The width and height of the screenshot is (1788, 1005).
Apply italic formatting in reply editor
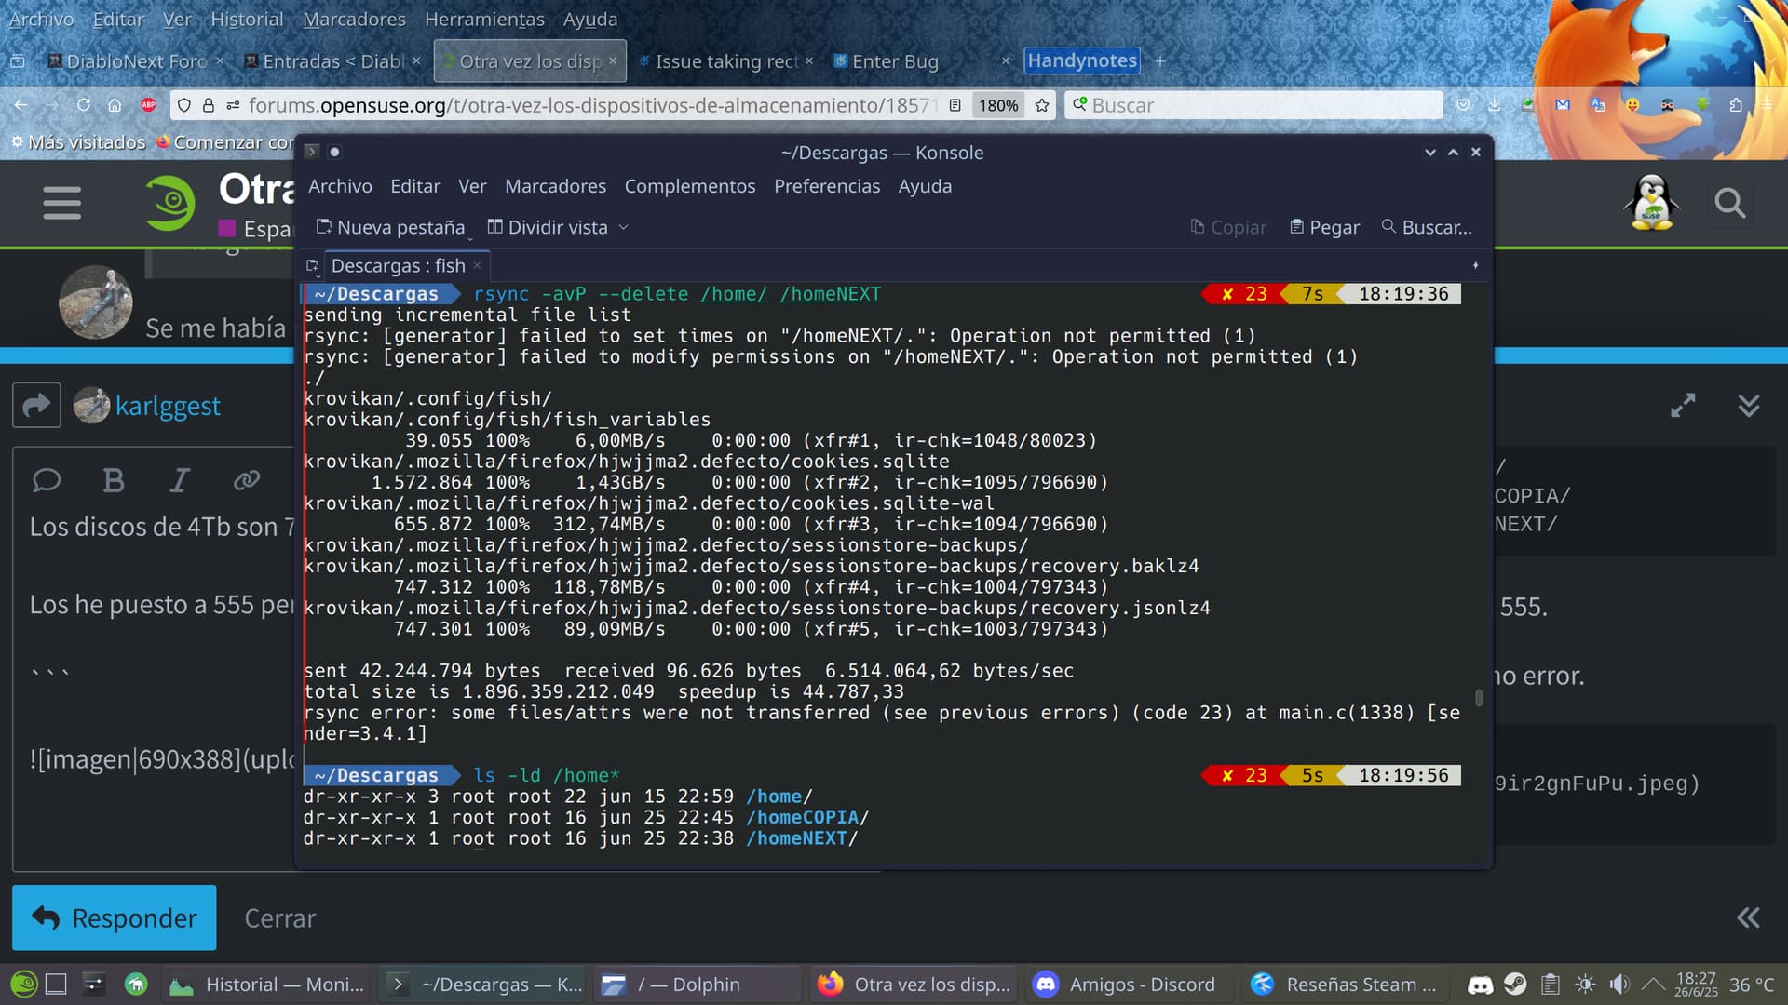click(x=180, y=480)
